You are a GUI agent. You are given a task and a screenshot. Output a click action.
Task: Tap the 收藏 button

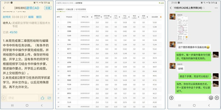(48, 8)
